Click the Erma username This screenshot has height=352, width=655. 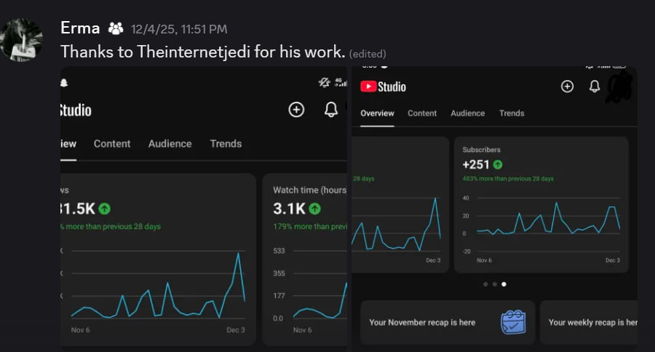coord(80,29)
